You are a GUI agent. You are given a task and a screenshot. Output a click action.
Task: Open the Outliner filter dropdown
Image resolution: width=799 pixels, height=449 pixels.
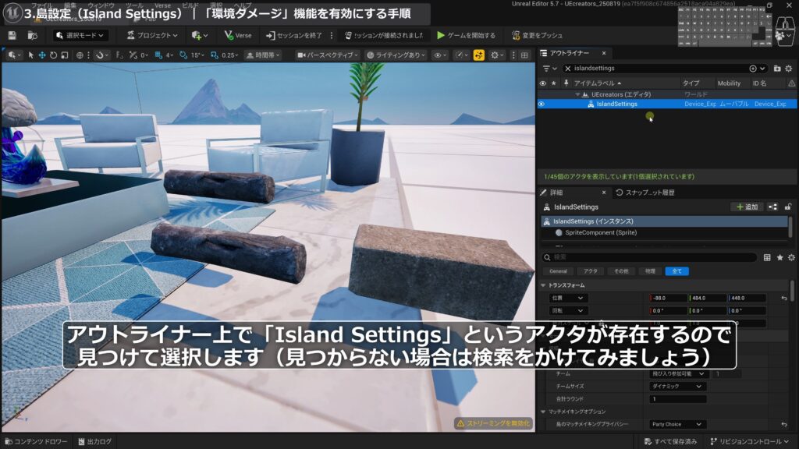point(549,69)
